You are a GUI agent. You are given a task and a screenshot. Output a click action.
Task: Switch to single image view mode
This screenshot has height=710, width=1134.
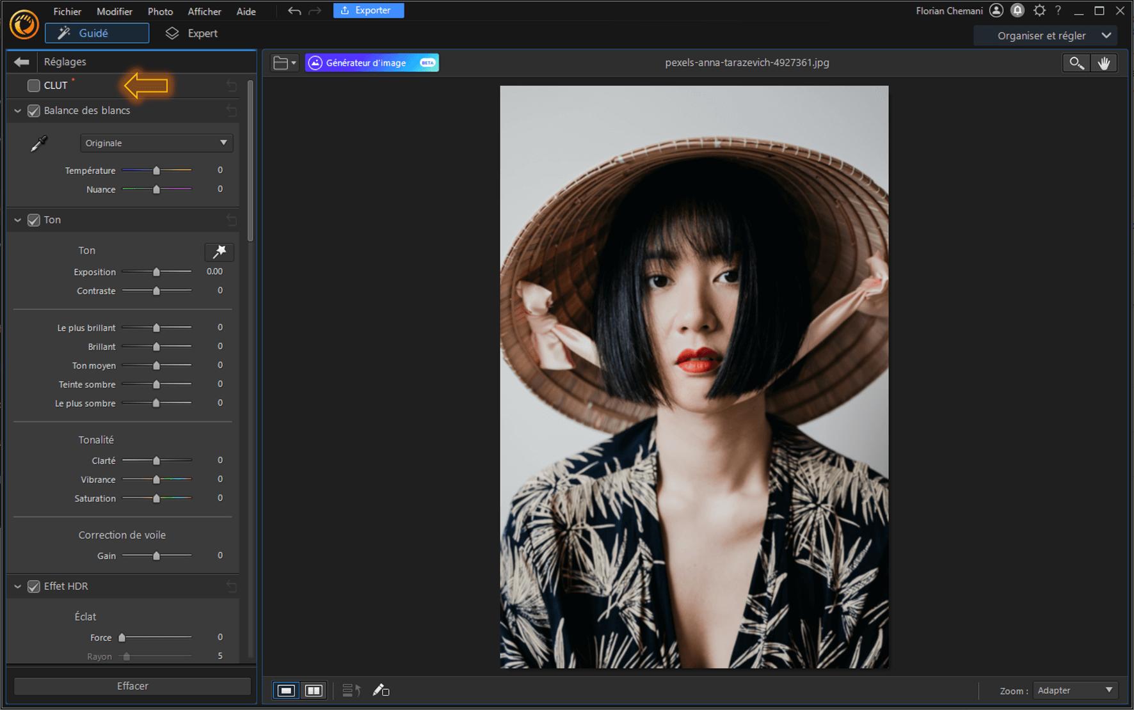(286, 690)
